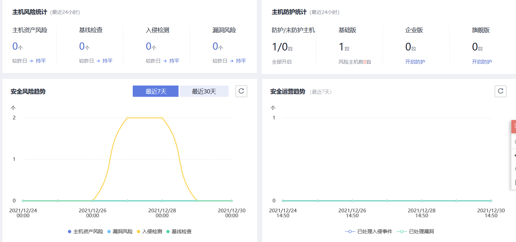Click the 0个 count under 入侵检测
Screen dimensions: 516x242
tap(151, 46)
